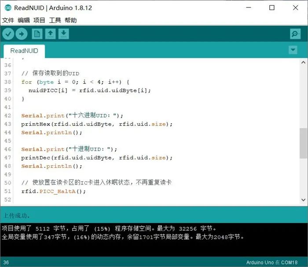The height and width of the screenshot is (267, 308).
Task: Click the comment about 休眠状态 on line 50
Action: coord(96,183)
